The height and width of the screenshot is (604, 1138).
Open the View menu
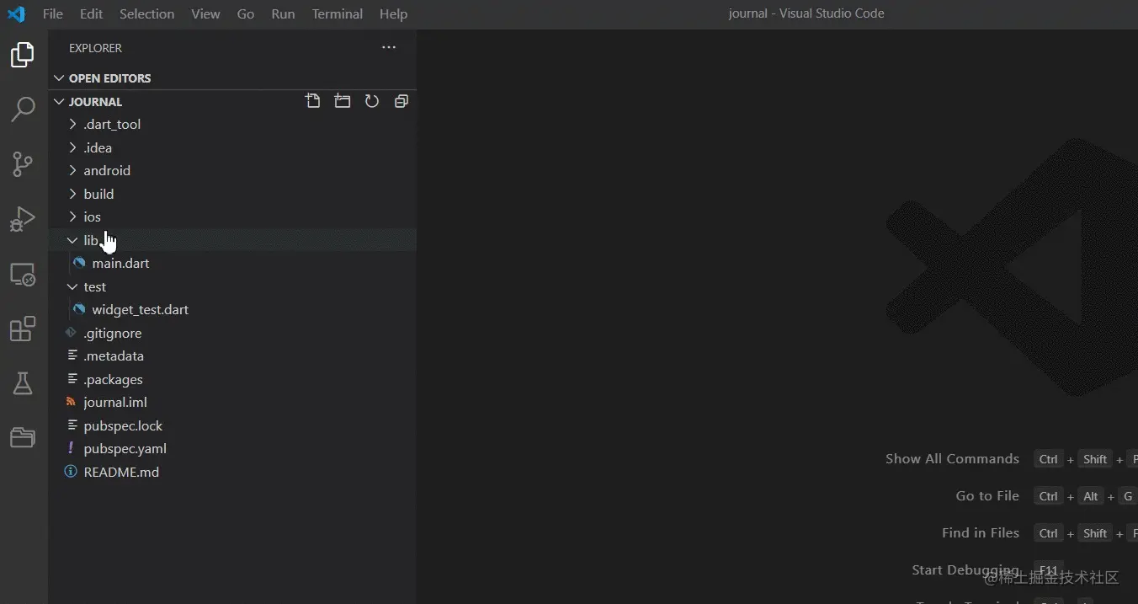205,13
